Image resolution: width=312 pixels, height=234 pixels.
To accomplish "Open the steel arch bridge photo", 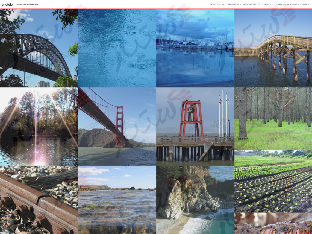I will pyautogui.click(x=39, y=48).
